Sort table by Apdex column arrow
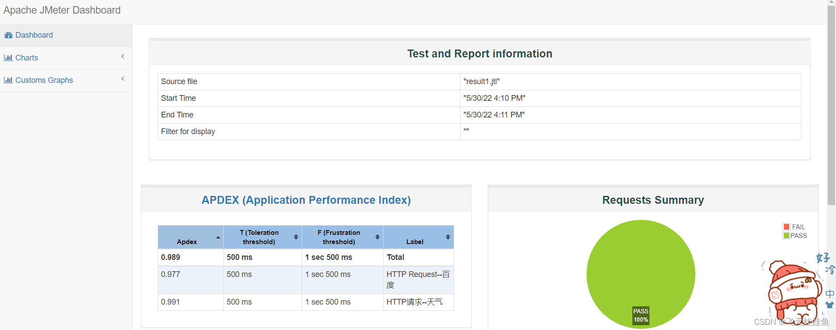Viewport: 836px width, 330px height. coord(218,238)
